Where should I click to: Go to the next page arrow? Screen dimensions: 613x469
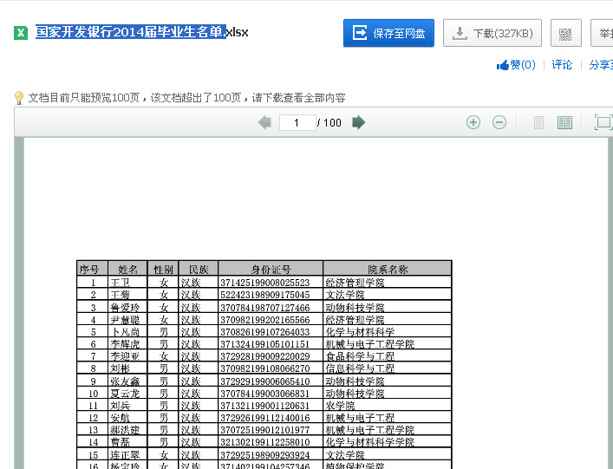coord(358,122)
